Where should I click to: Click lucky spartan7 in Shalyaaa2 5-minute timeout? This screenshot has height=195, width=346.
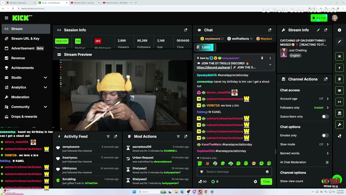point(172,173)
